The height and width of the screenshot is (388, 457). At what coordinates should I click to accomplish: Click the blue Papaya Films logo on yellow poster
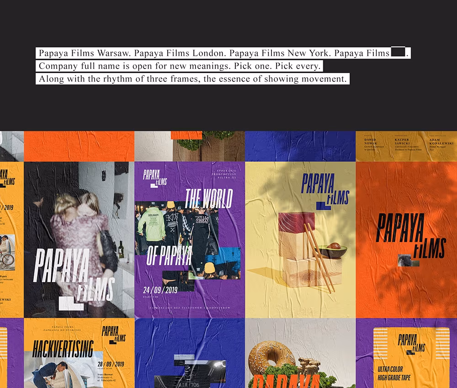tap(325, 191)
